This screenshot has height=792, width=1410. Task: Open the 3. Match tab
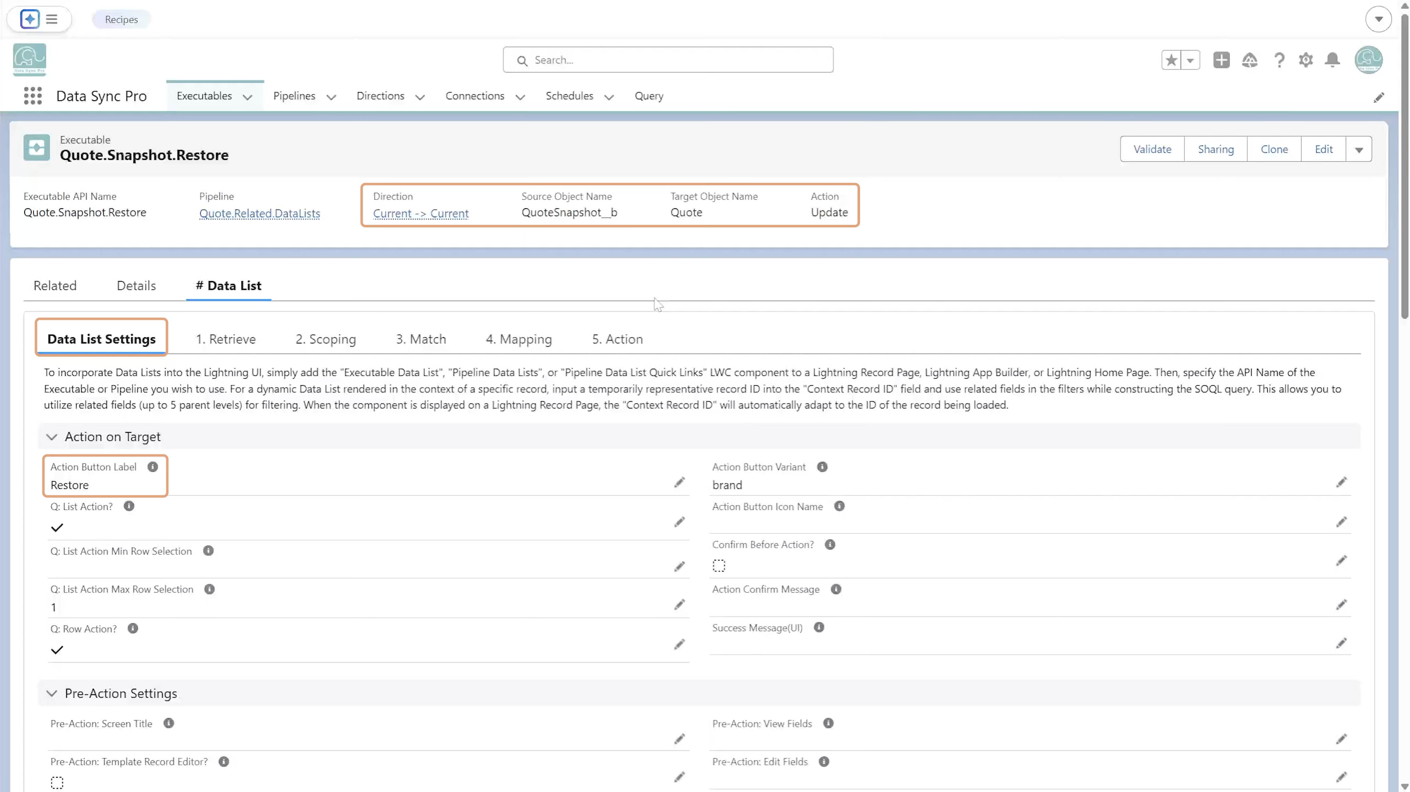[x=421, y=339]
